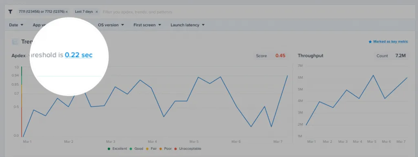Image resolution: width=418 pixels, height=157 pixels.
Task: Click the Trends chart icon
Action: tap(15, 41)
